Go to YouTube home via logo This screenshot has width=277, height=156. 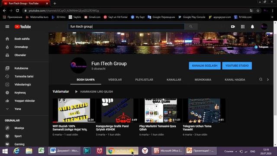coord(23,27)
